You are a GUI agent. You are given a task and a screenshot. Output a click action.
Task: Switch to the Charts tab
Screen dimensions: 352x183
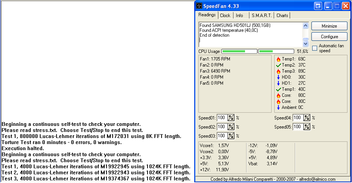(282, 16)
